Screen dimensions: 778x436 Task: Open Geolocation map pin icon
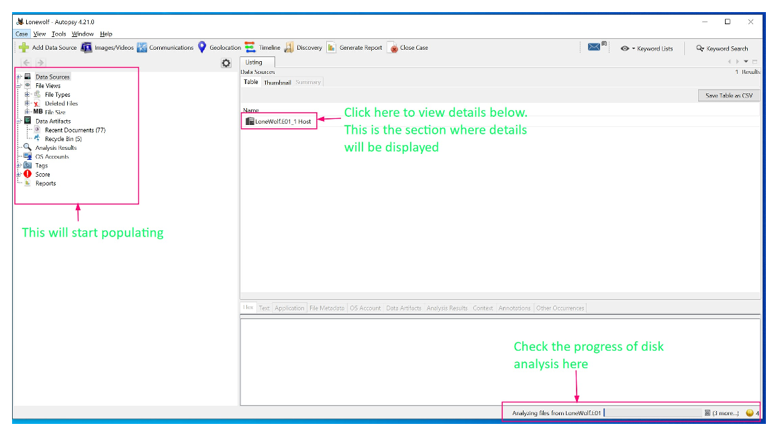point(202,47)
